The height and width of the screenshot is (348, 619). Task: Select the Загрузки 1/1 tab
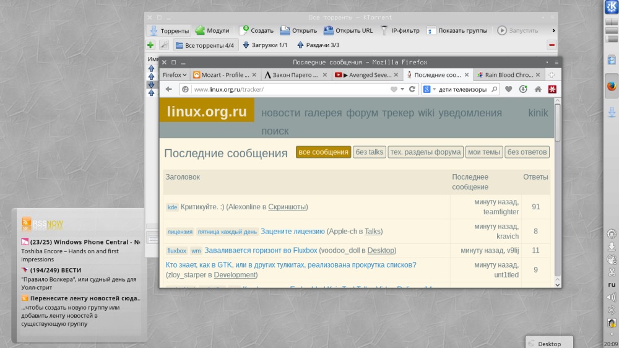[x=265, y=45]
